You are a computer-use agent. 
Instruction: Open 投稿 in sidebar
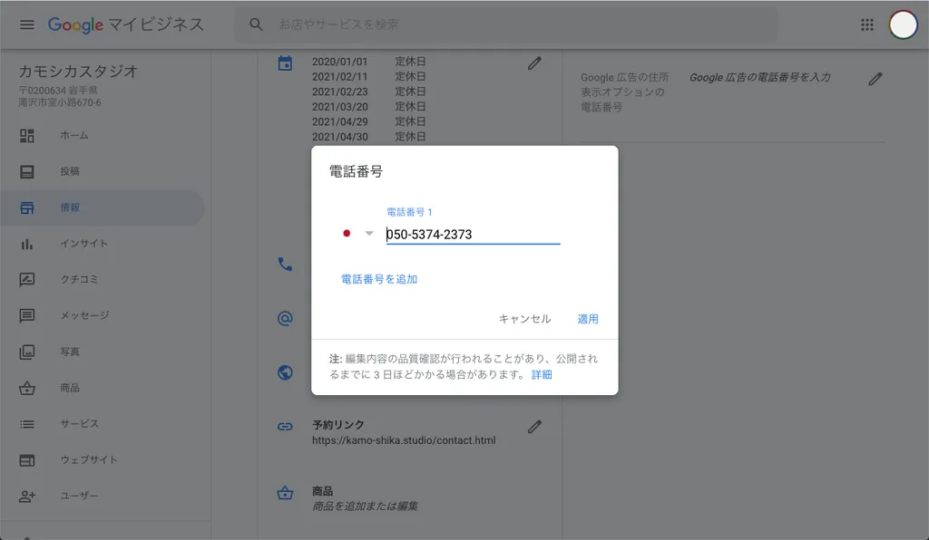click(102, 171)
